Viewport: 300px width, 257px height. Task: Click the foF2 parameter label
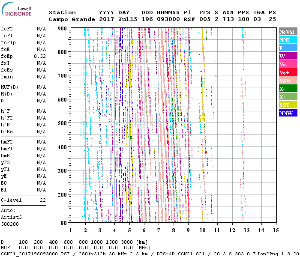click(7, 29)
